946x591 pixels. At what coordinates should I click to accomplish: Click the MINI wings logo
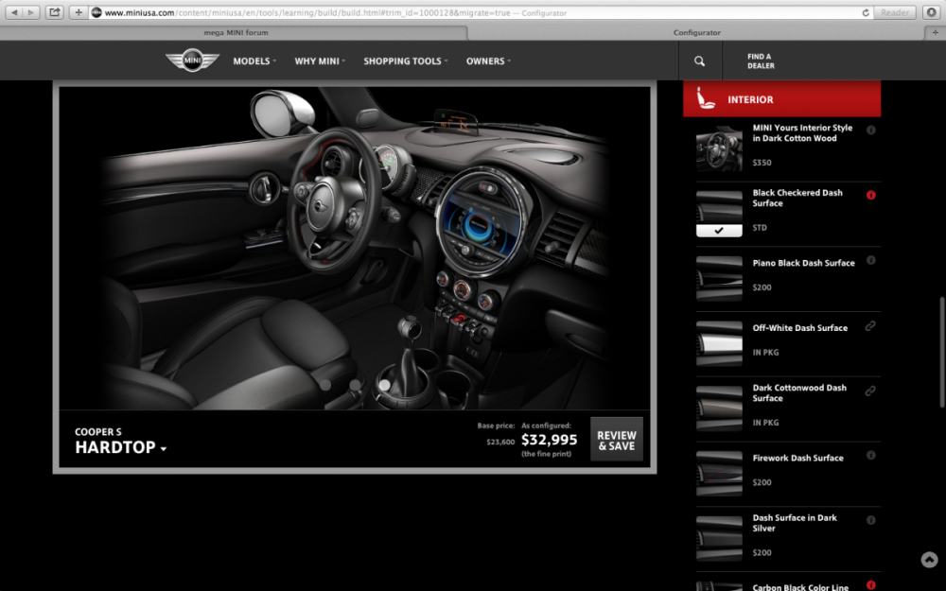[192, 61]
